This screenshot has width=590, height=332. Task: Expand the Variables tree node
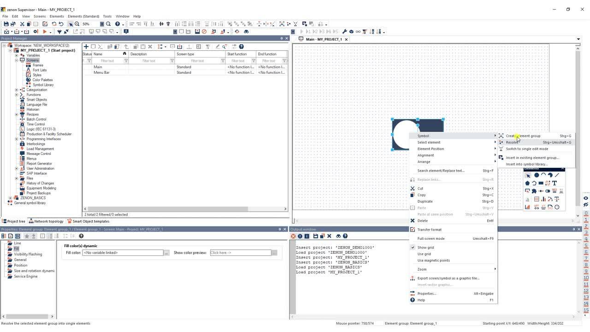click(x=17, y=55)
